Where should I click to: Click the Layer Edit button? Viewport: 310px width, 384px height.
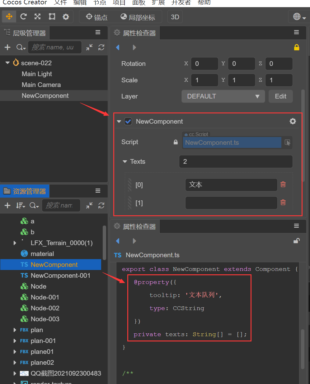click(280, 96)
